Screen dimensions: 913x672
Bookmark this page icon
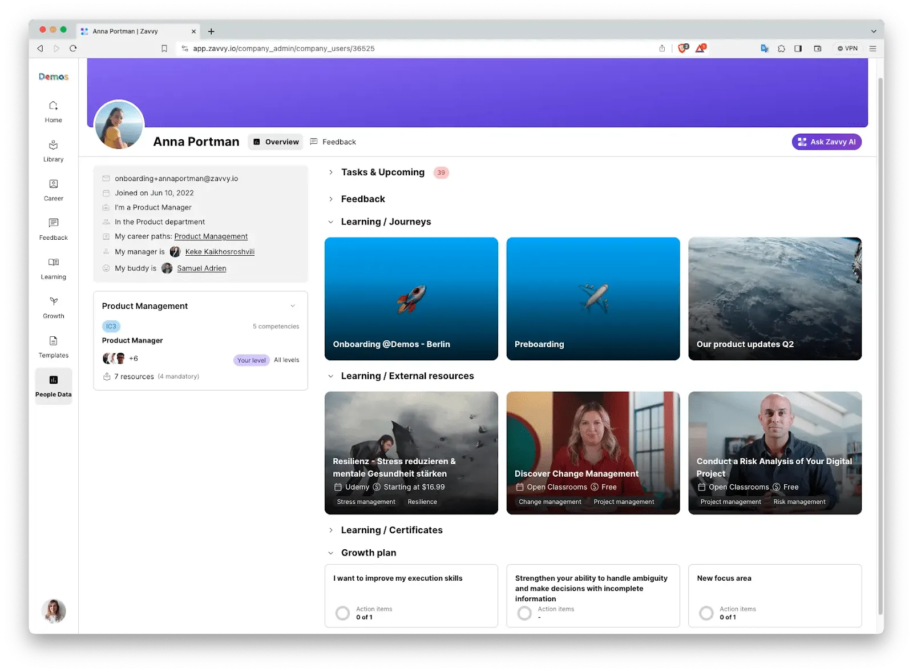pyautogui.click(x=164, y=49)
